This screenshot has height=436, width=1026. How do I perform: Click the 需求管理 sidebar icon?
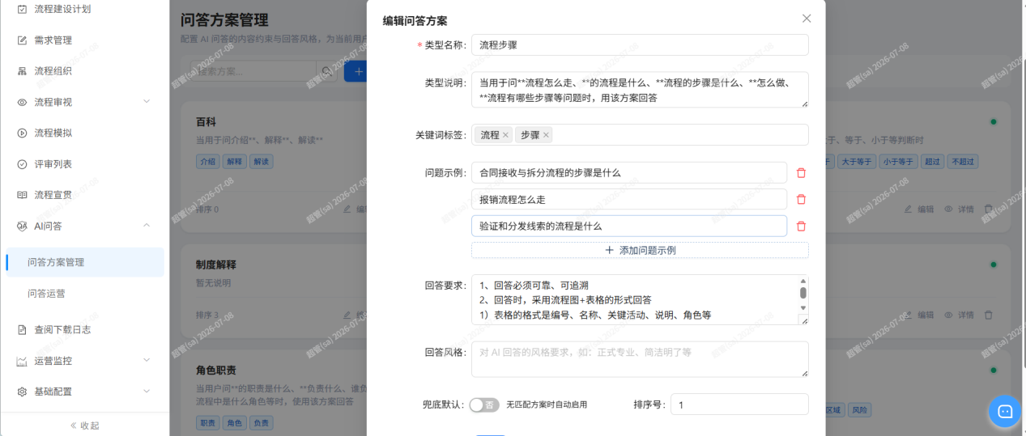click(x=22, y=40)
